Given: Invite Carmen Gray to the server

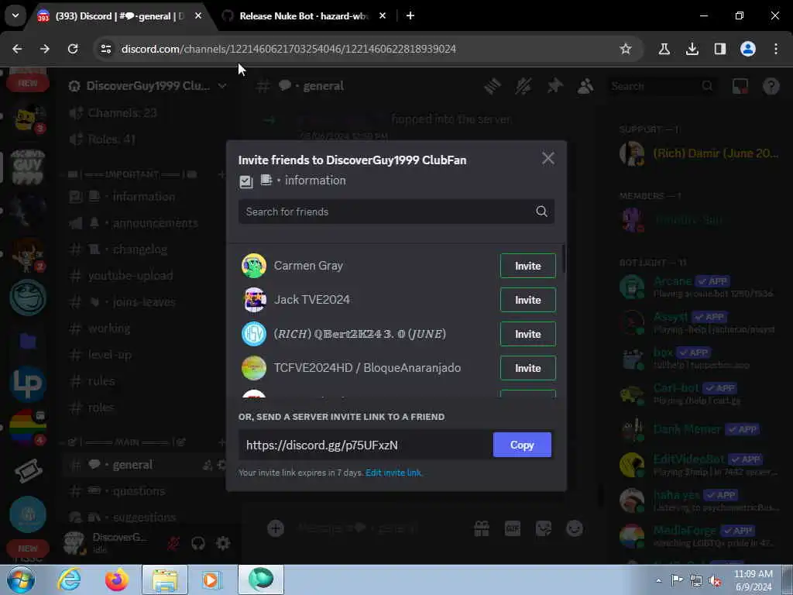Looking at the screenshot, I should click(527, 266).
